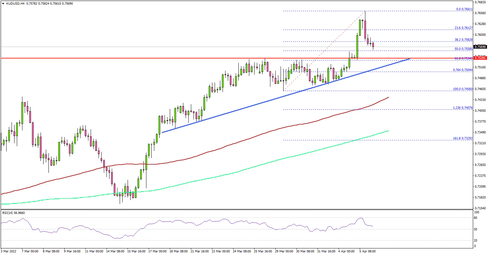Click the RSI 80 level scale label
The height and width of the screenshot is (255, 488).
(475, 218)
